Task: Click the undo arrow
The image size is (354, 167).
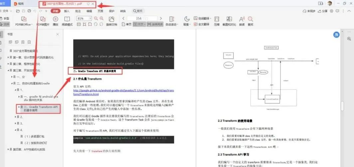Action: (35, 11)
